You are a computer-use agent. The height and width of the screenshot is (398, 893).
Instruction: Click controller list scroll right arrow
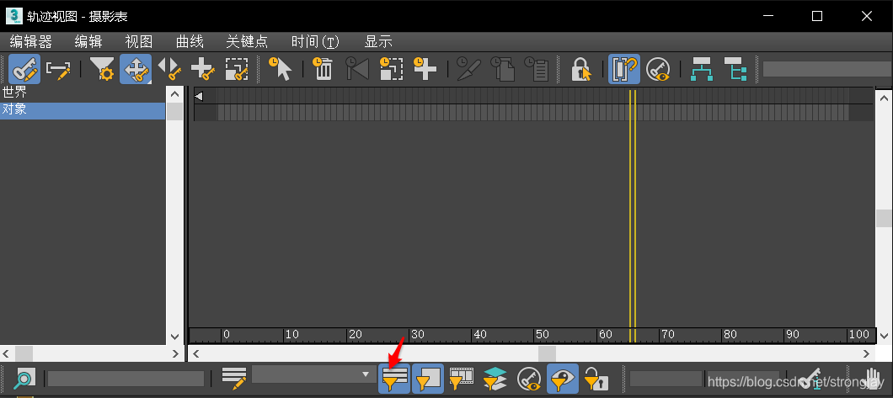pyautogui.click(x=175, y=353)
